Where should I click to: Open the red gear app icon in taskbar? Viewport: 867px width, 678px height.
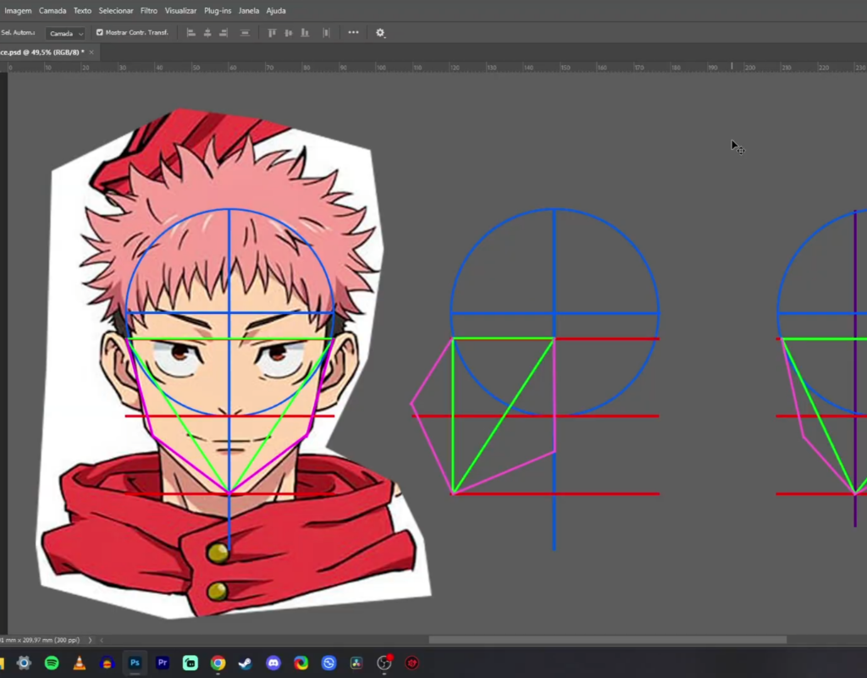[412, 663]
